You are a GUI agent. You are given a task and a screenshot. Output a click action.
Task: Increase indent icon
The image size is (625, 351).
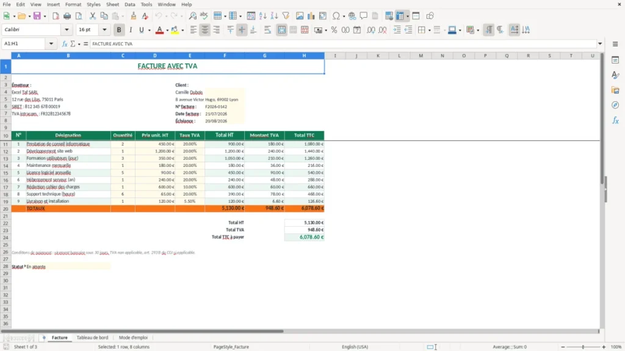(397, 30)
